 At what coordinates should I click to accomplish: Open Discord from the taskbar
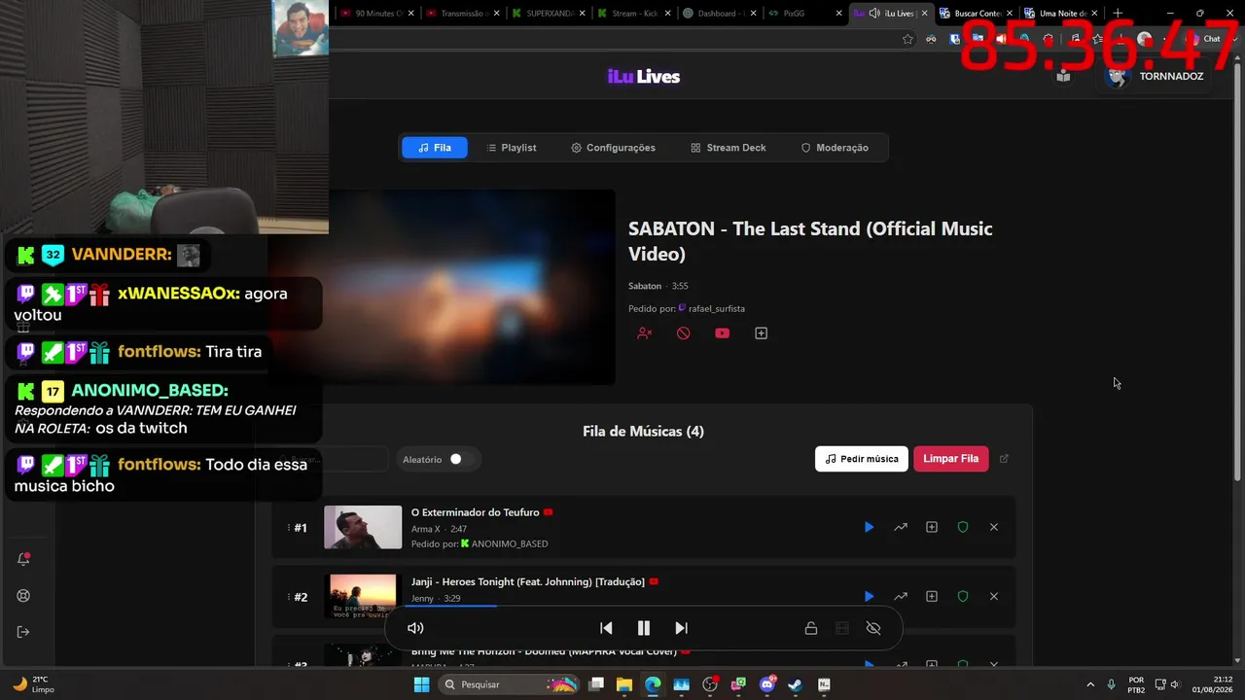click(x=767, y=684)
